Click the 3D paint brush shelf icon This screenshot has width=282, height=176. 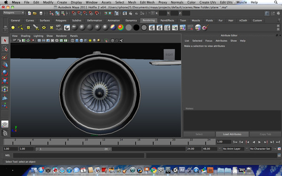(x=205, y=28)
